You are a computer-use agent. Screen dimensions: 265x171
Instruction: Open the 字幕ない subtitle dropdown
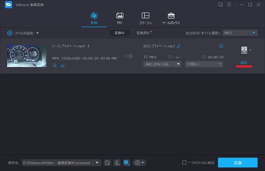pos(204,64)
